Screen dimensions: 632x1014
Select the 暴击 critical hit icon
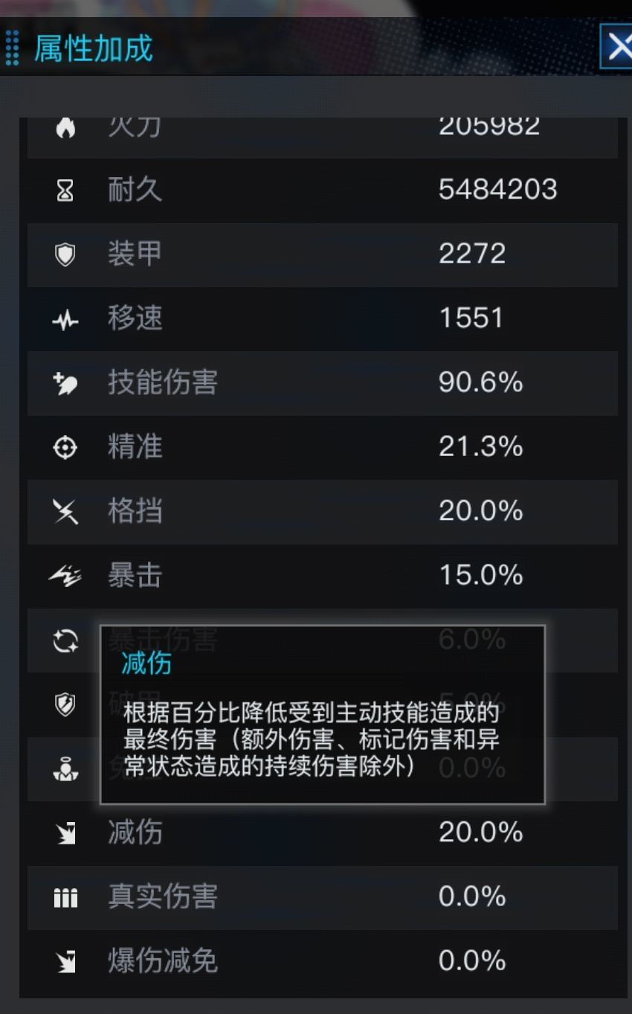[65, 576]
